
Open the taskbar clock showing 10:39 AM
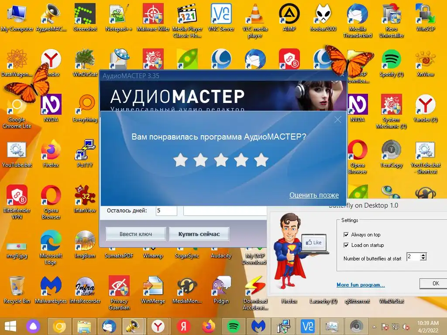click(428, 327)
